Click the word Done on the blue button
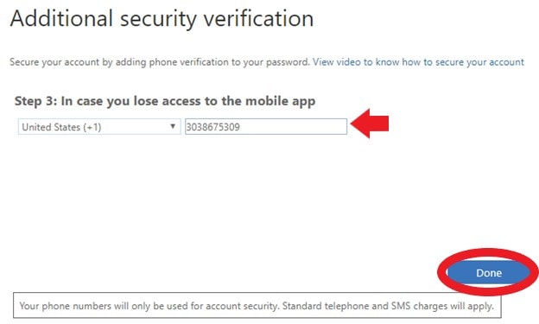The height and width of the screenshot is (324, 539). coord(489,273)
